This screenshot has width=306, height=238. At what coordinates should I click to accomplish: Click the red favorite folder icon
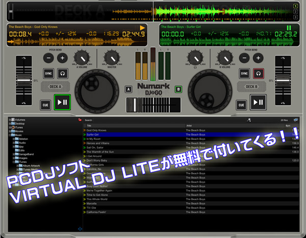click(80, 120)
